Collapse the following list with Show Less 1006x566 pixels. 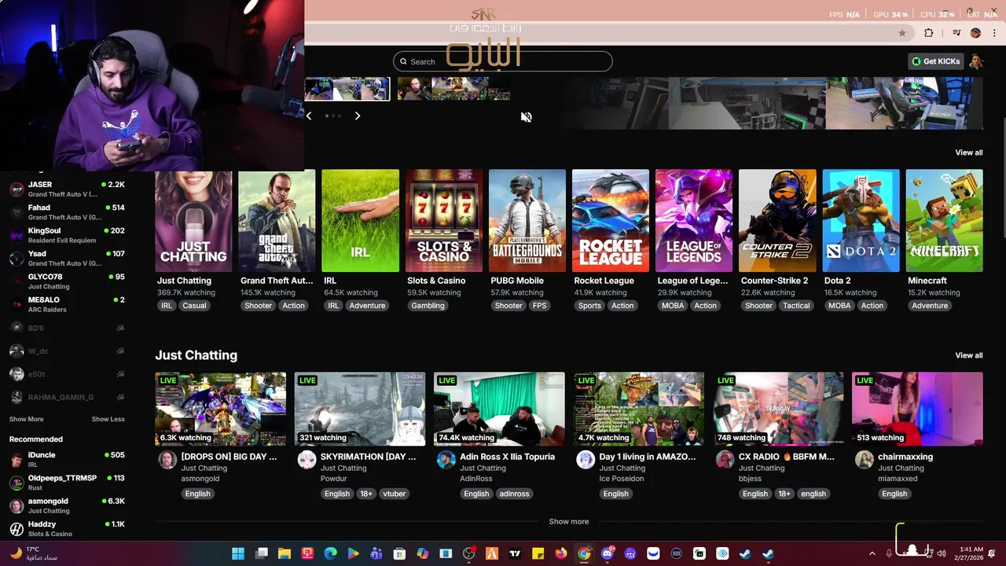pos(108,419)
